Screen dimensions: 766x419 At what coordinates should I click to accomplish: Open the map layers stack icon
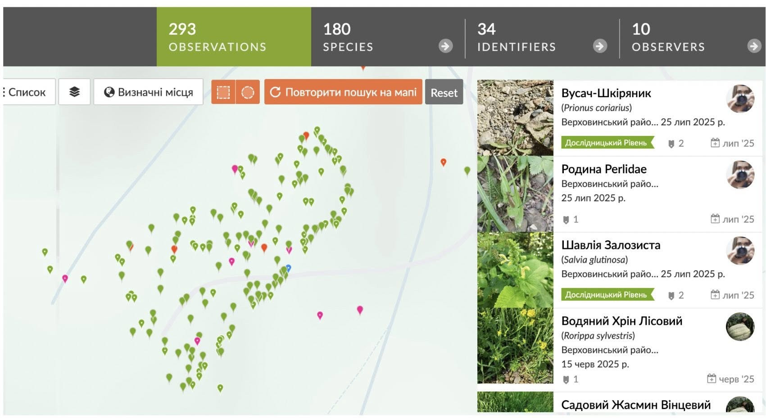(x=74, y=92)
